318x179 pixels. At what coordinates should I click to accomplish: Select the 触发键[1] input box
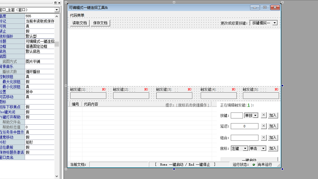coord(88,96)
